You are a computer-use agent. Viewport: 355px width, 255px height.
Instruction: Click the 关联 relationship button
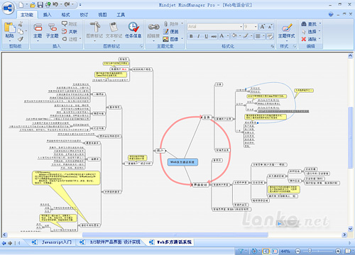(x=70, y=31)
